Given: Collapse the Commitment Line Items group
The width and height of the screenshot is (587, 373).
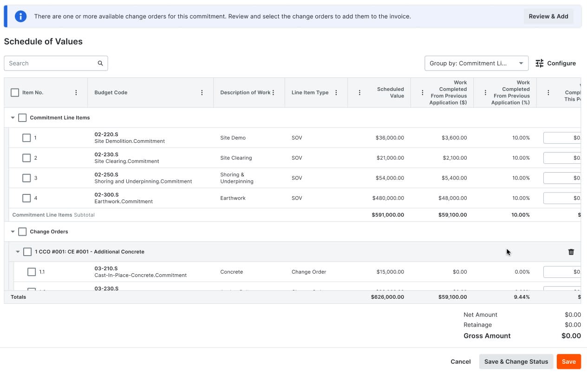Looking at the screenshot, I should (13, 118).
